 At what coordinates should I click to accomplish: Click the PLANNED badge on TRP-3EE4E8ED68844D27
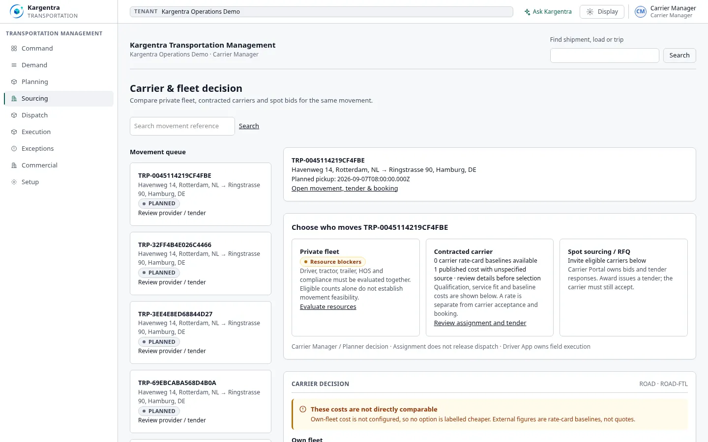tap(159, 342)
